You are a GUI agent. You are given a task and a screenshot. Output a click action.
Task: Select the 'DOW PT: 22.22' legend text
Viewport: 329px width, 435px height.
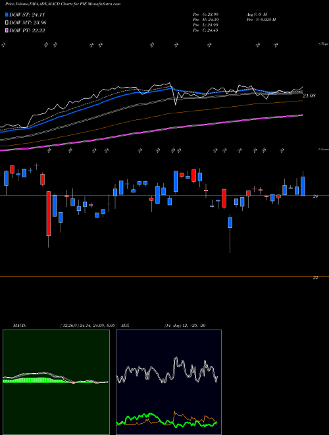click(27, 30)
